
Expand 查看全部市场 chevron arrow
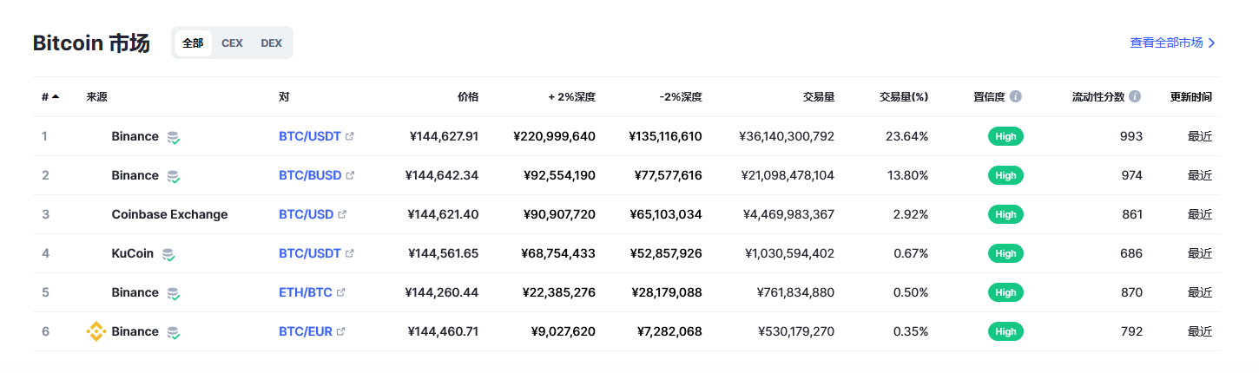tap(1211, 43)
